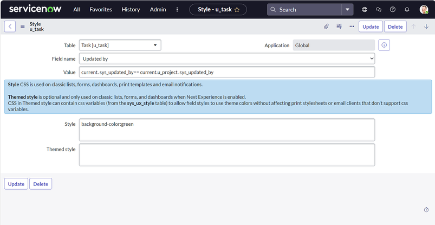Click the favorite star icon in title pill
The height and width of the screenshot is (225, 435).
pos(237,10)
